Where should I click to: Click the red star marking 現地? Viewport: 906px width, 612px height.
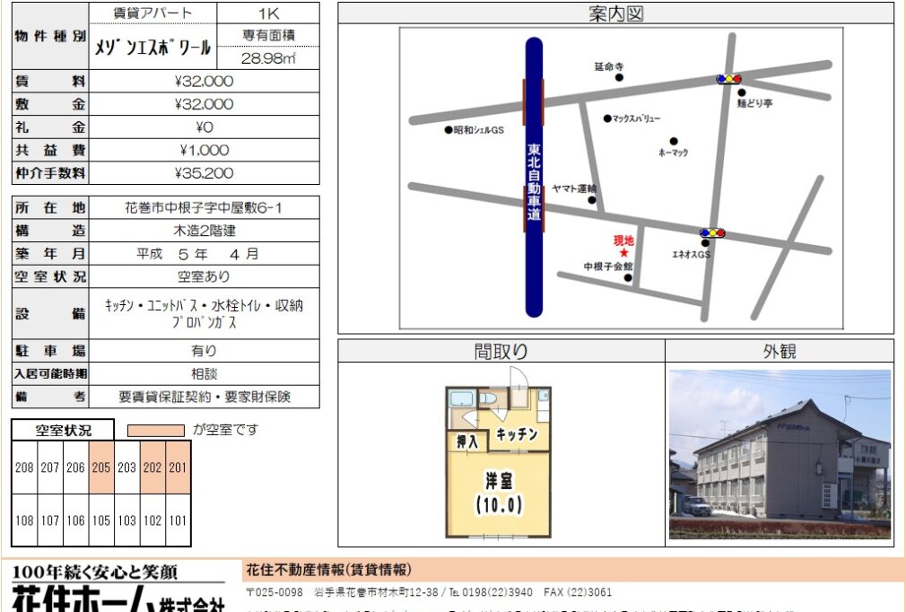tap(623, 254)
